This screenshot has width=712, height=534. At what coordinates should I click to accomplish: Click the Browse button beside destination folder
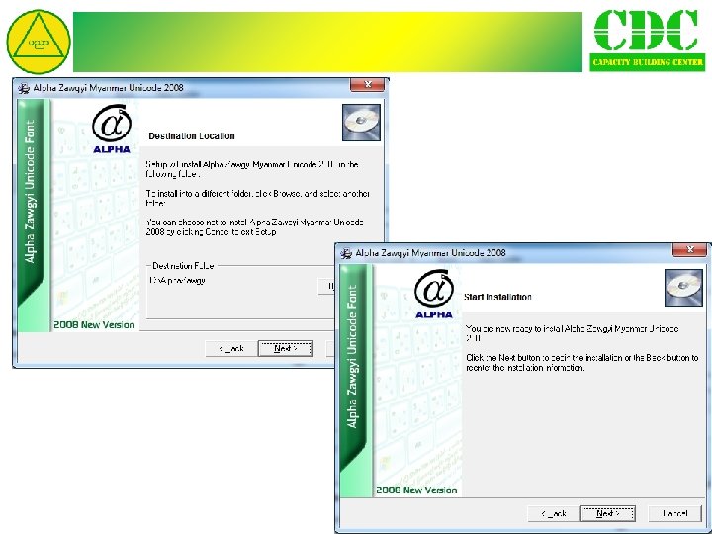(x=326, y=286)
